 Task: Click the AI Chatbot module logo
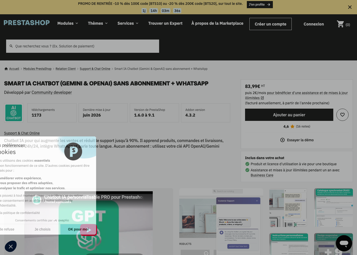click(14, 113)
